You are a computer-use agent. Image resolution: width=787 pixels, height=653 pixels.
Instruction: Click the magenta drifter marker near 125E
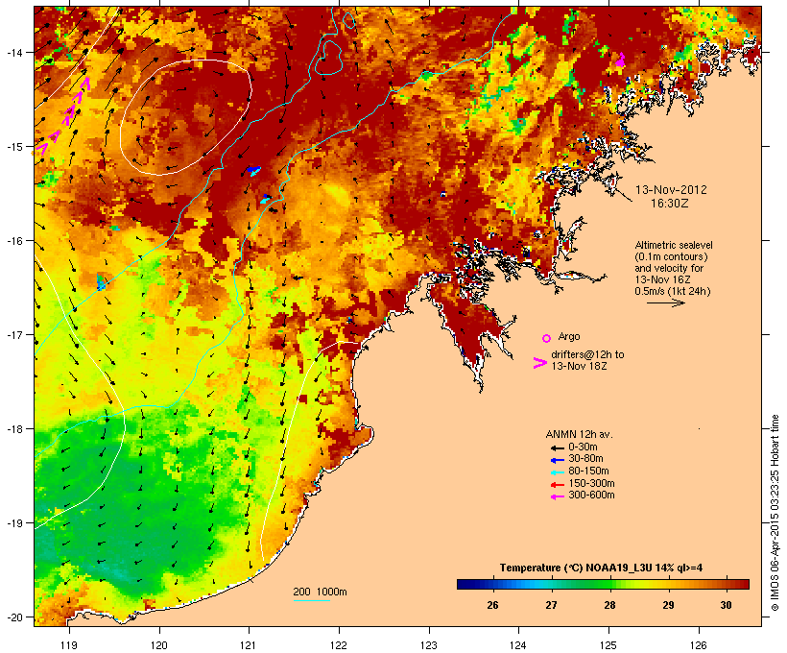tap(621, 60)
